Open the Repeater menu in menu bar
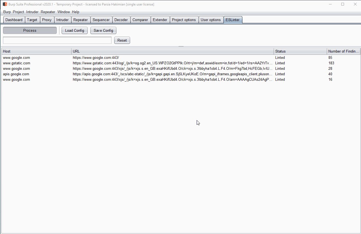 [x=48, y=12]
